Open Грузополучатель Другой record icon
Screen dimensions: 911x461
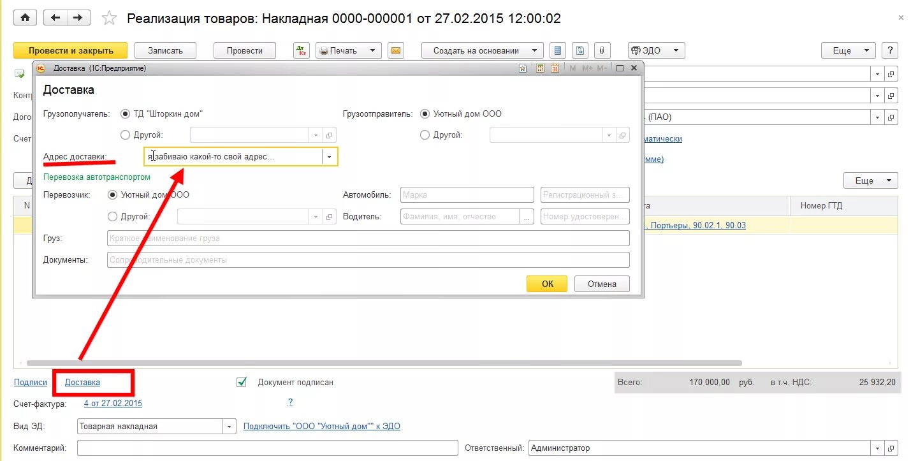330,135
